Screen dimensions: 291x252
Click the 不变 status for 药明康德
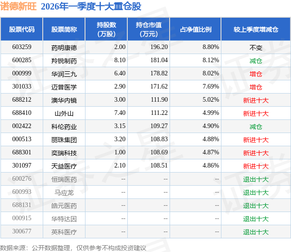click(x=256, y=48)
